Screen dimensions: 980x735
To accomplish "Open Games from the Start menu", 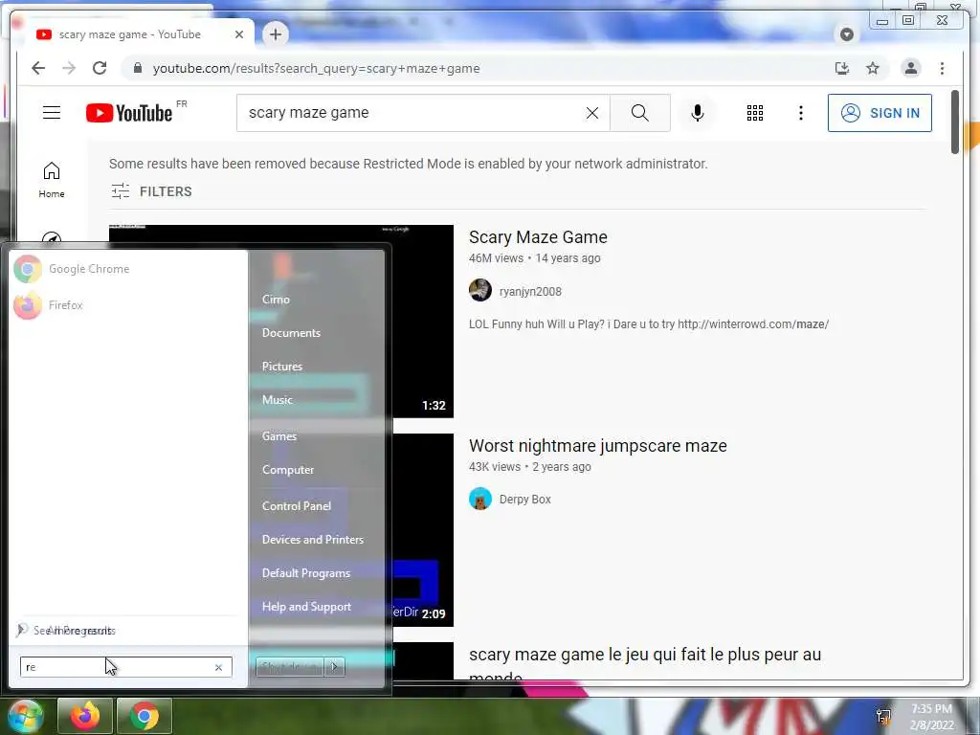I will click(278, 436).
